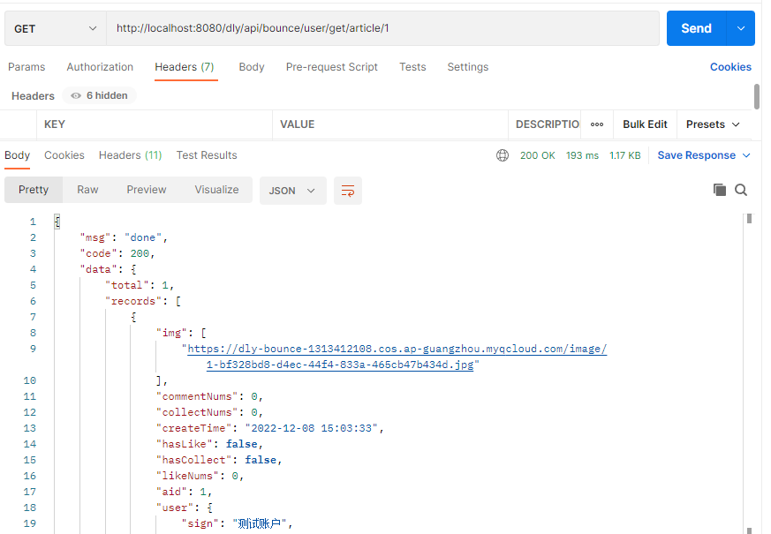Open the JSON format dropdown
This screenshot has width=771, height=534.
292,191
